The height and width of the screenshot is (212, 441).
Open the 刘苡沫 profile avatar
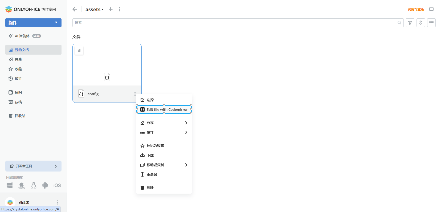coord(10,202)
